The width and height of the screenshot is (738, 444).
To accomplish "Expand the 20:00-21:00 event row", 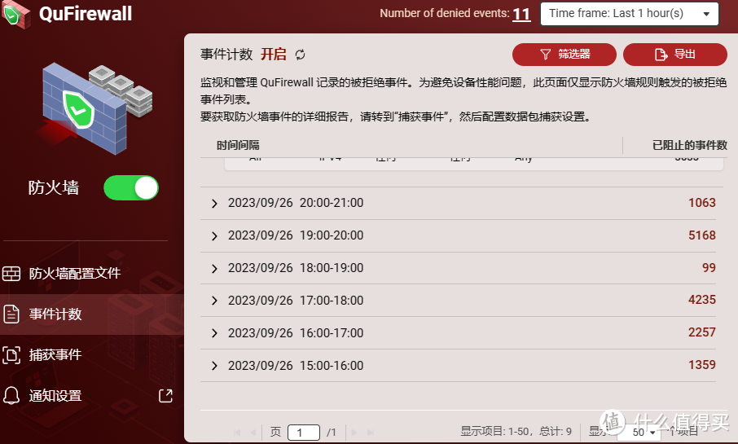I will point(214,204).
